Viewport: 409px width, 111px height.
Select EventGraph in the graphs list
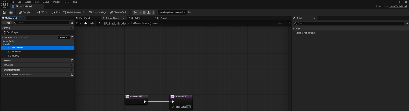point(12,32)
